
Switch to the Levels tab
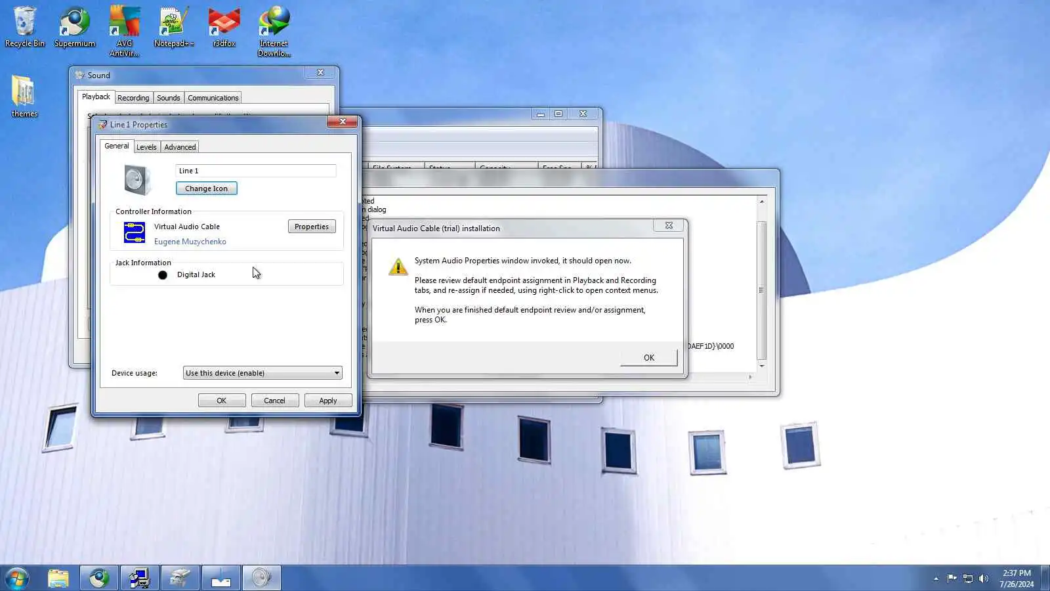coord(146,147)
